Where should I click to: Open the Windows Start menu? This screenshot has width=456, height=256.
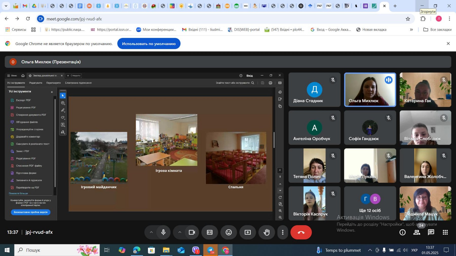point(7,250)
